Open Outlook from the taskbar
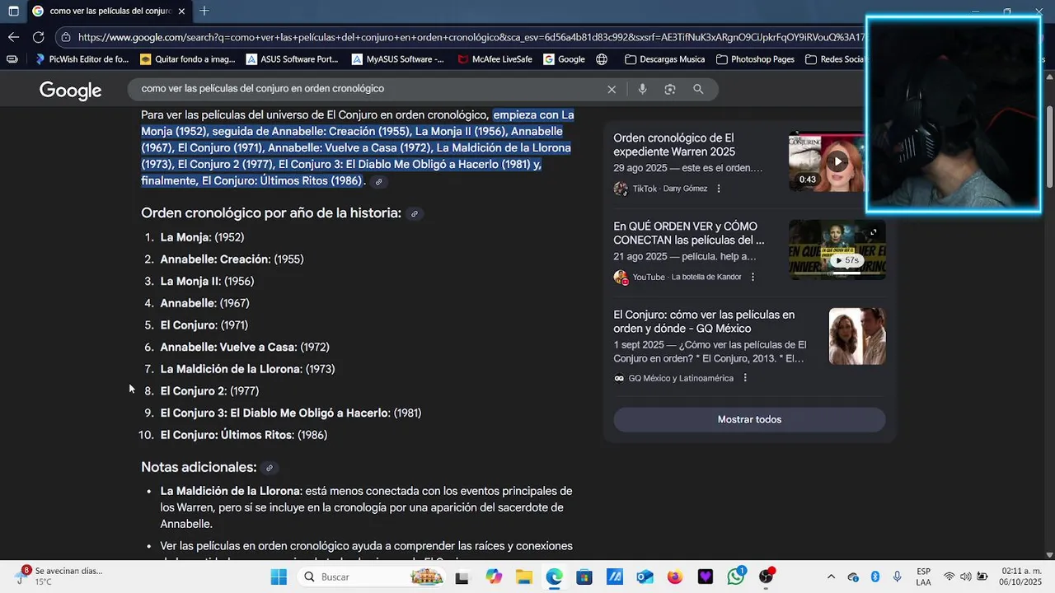 [645, 577]
